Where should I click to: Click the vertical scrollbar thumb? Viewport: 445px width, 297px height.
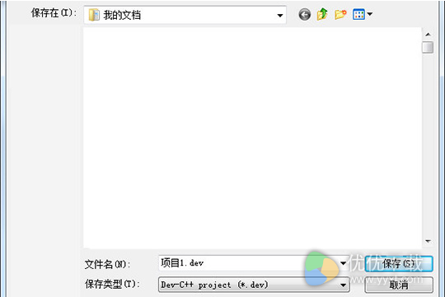click(428, 47)
